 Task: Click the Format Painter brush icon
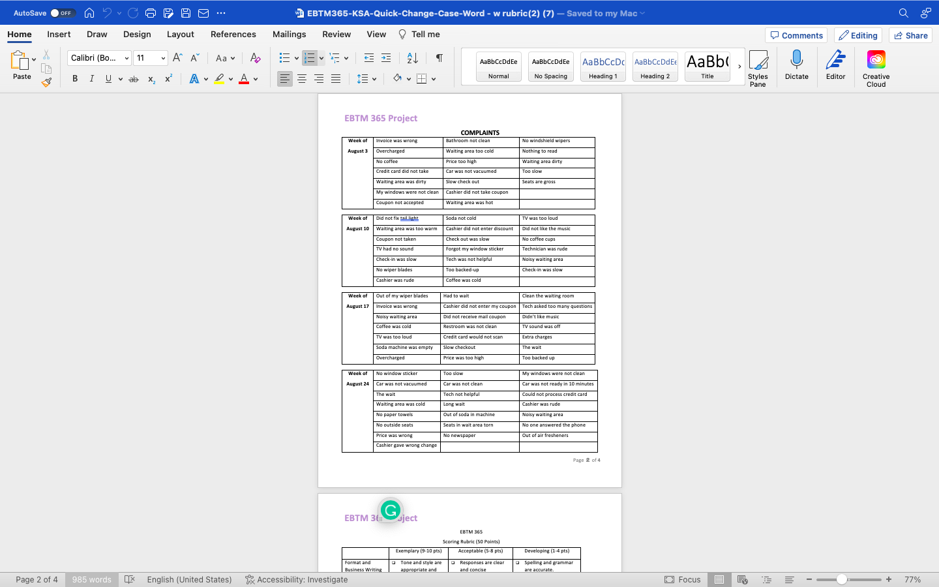(x=46, y=82)
